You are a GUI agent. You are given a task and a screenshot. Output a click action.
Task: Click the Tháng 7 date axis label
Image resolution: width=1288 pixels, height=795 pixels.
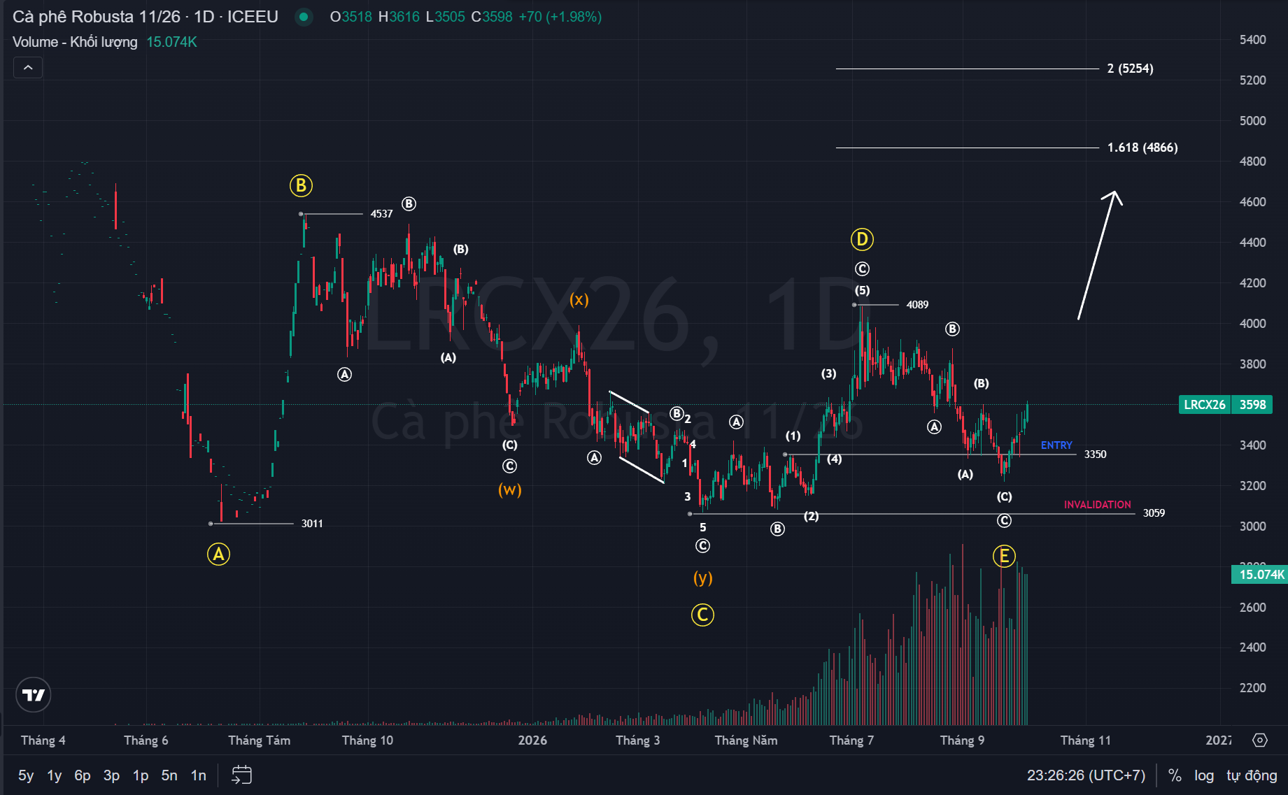pos(851,740)
